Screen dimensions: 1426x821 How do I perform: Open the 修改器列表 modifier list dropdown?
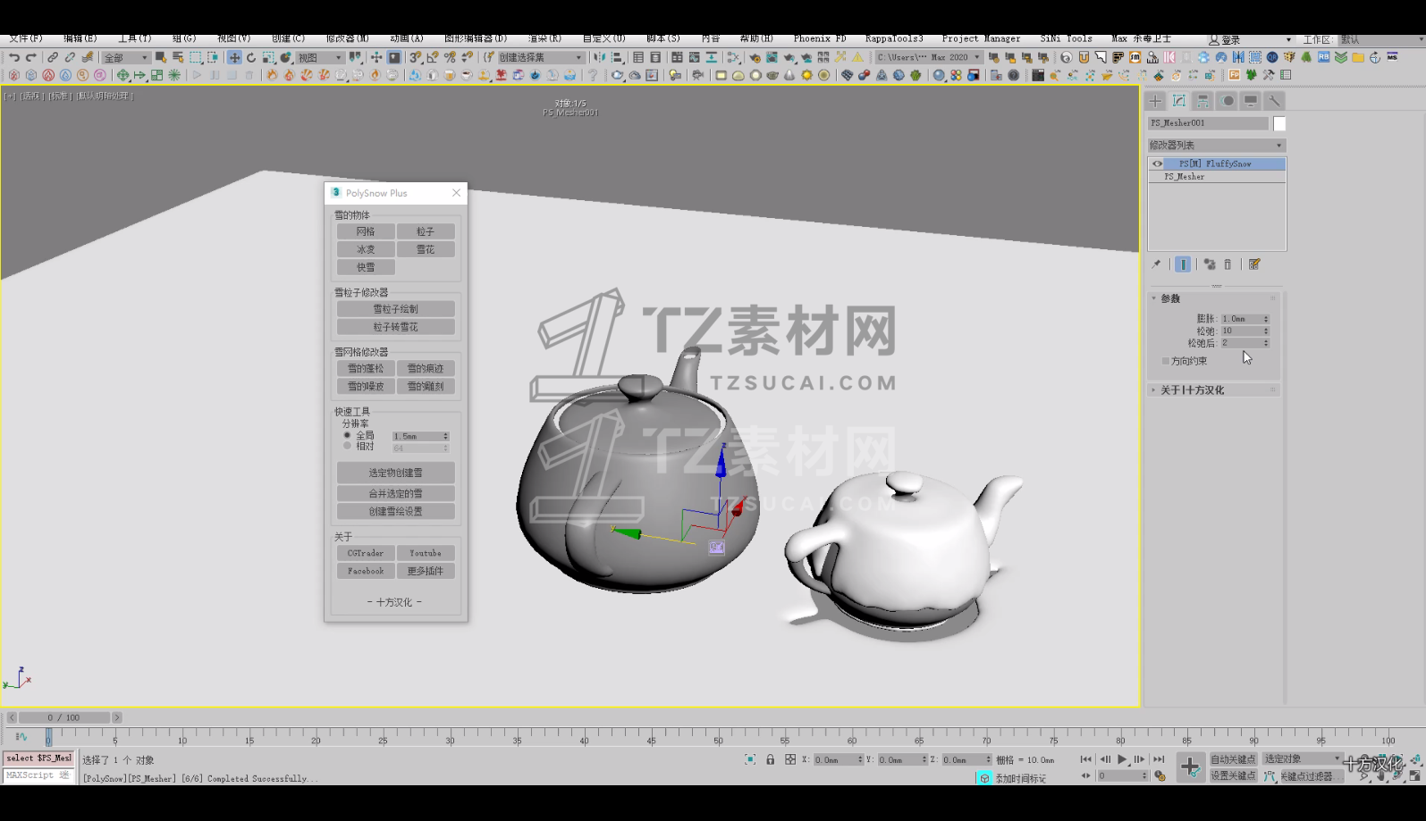pyautogui.click(x=1216, y=145)
